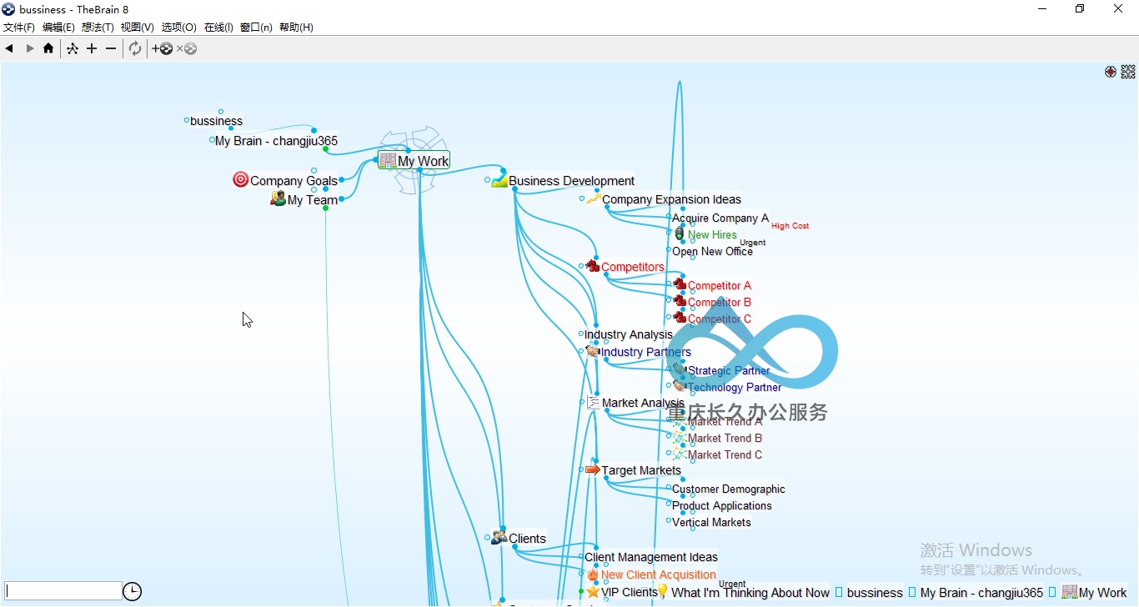Select the Acquire Company A thought

tap(720, 218)
